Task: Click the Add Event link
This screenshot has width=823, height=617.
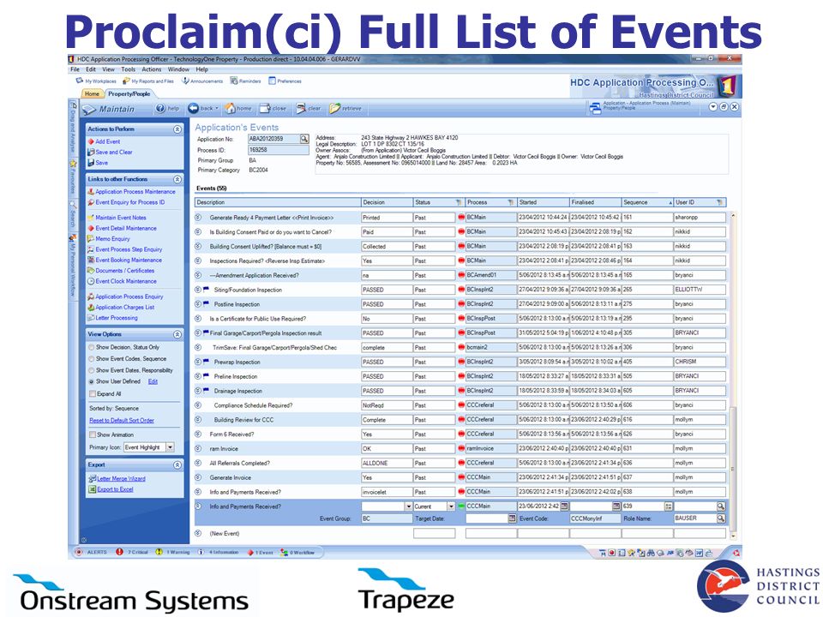Action: [x=108, y=141]
